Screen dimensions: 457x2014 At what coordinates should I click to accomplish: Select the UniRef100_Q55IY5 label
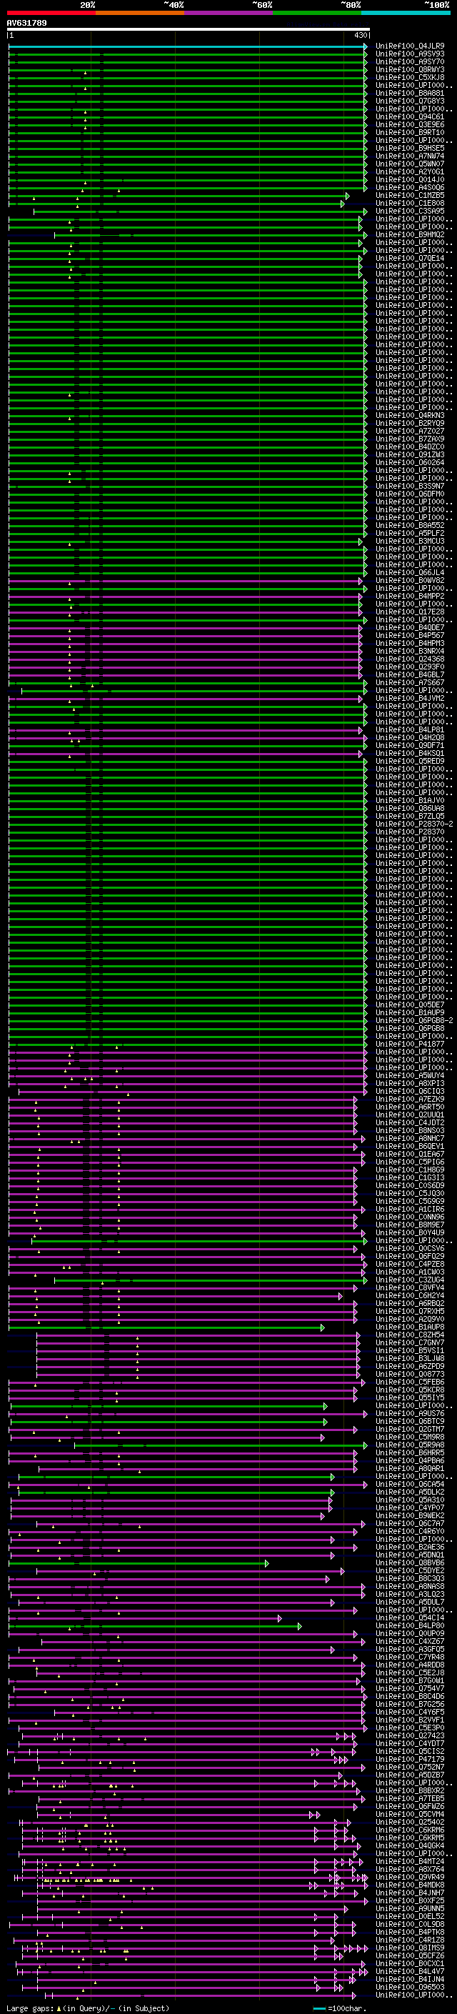(410, 1397)
